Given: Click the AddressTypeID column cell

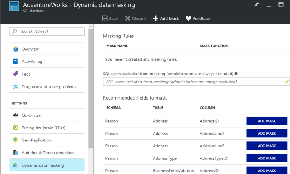Looking at the screenshot, I should click(213, 158).
